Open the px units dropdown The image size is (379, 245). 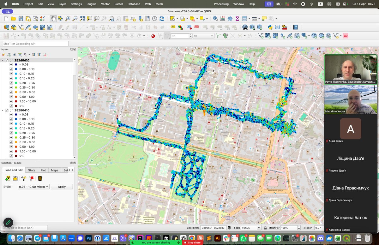click(x=203, y=36)
